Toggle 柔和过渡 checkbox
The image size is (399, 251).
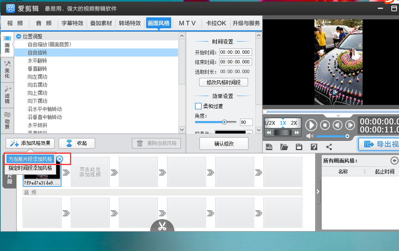click(198, 106)
